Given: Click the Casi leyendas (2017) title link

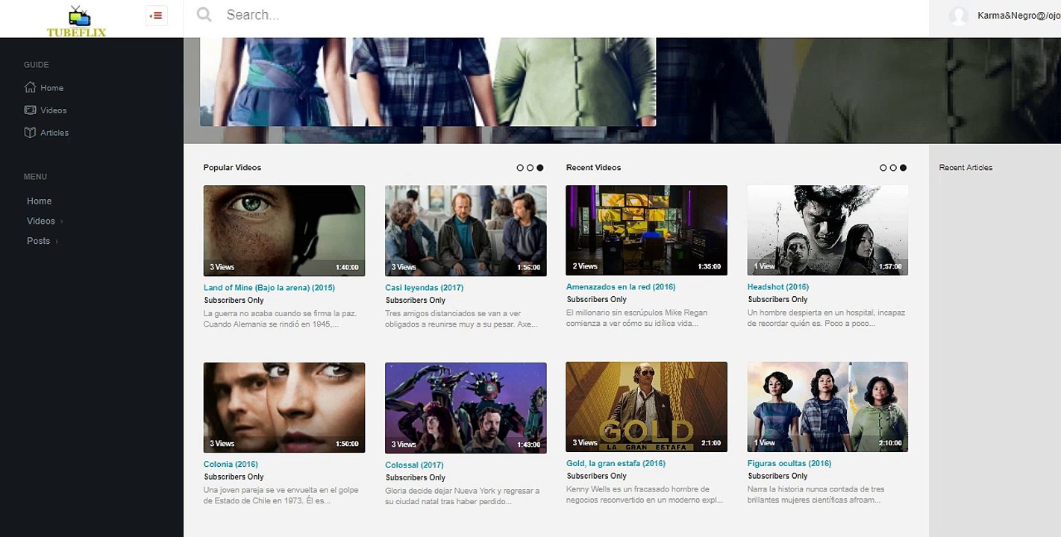Looking at the screenshot, I should pyautogui.click(x=425, y=288).
